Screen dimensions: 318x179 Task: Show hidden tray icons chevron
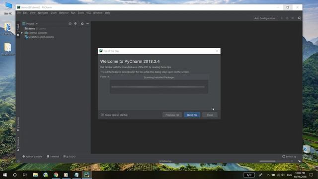click(x=268, y=175)
